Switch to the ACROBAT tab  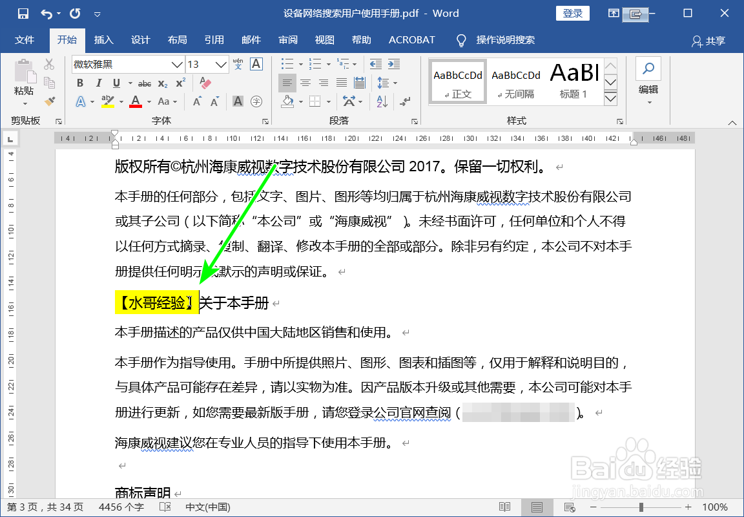[x=412, y=40]
